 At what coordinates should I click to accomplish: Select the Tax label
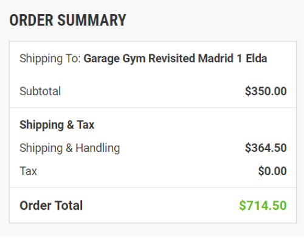click(28, 171)
